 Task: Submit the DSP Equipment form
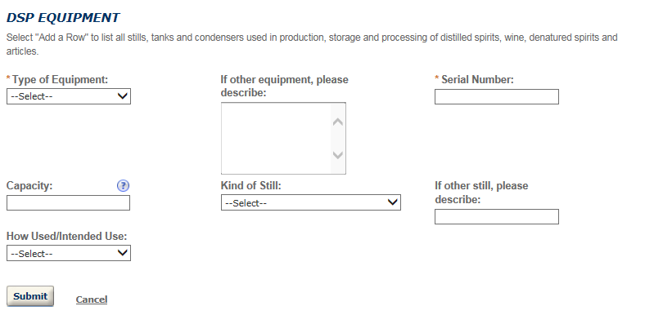[x=30, y=296]
